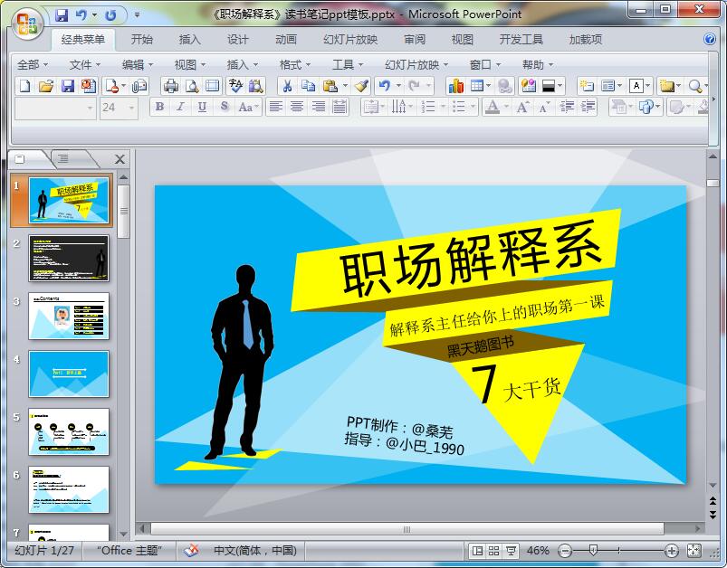Screen dimensions: 727x568
Task: Click the print icon in toolbar
Action: pyautogui.click(x=171, y=86)
